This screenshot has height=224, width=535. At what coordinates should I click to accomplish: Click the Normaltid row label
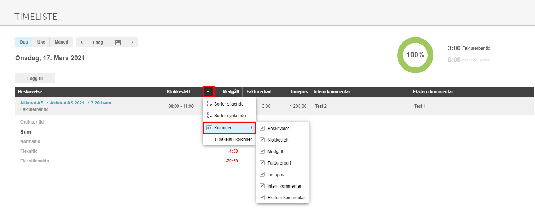click(x=30, y=141)
